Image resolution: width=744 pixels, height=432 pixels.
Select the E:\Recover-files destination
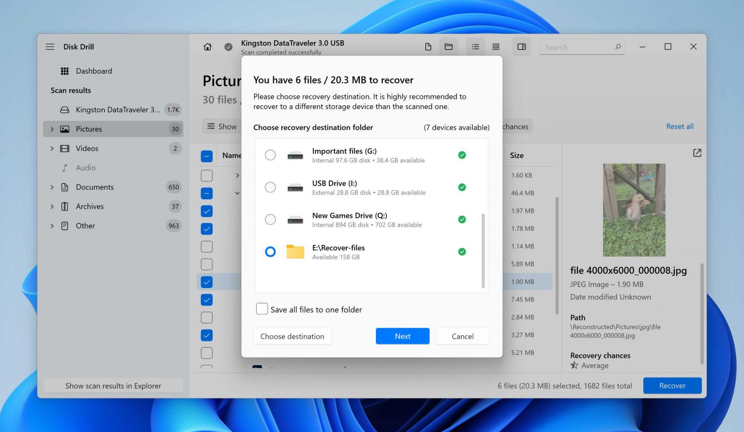tap(270, 252)
